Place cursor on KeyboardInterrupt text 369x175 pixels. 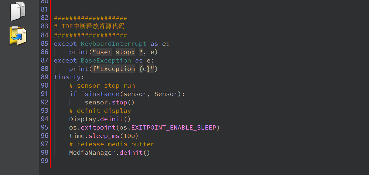(x=113, y=44)
